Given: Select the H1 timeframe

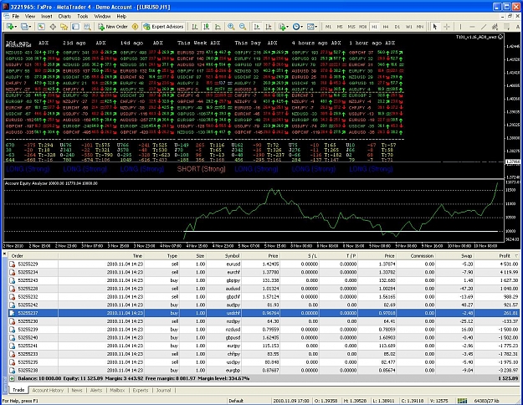Looking at the screenshot, I should (374, 27).
